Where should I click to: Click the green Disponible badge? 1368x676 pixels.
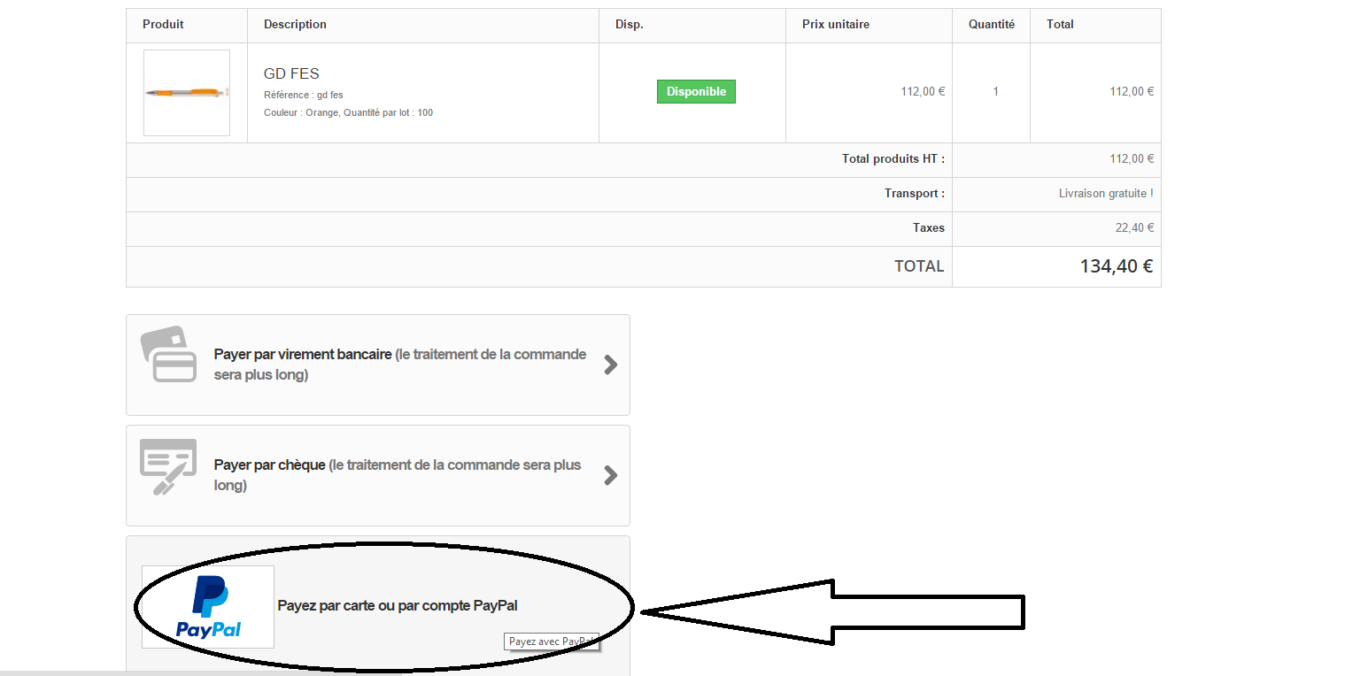(696, 91)
